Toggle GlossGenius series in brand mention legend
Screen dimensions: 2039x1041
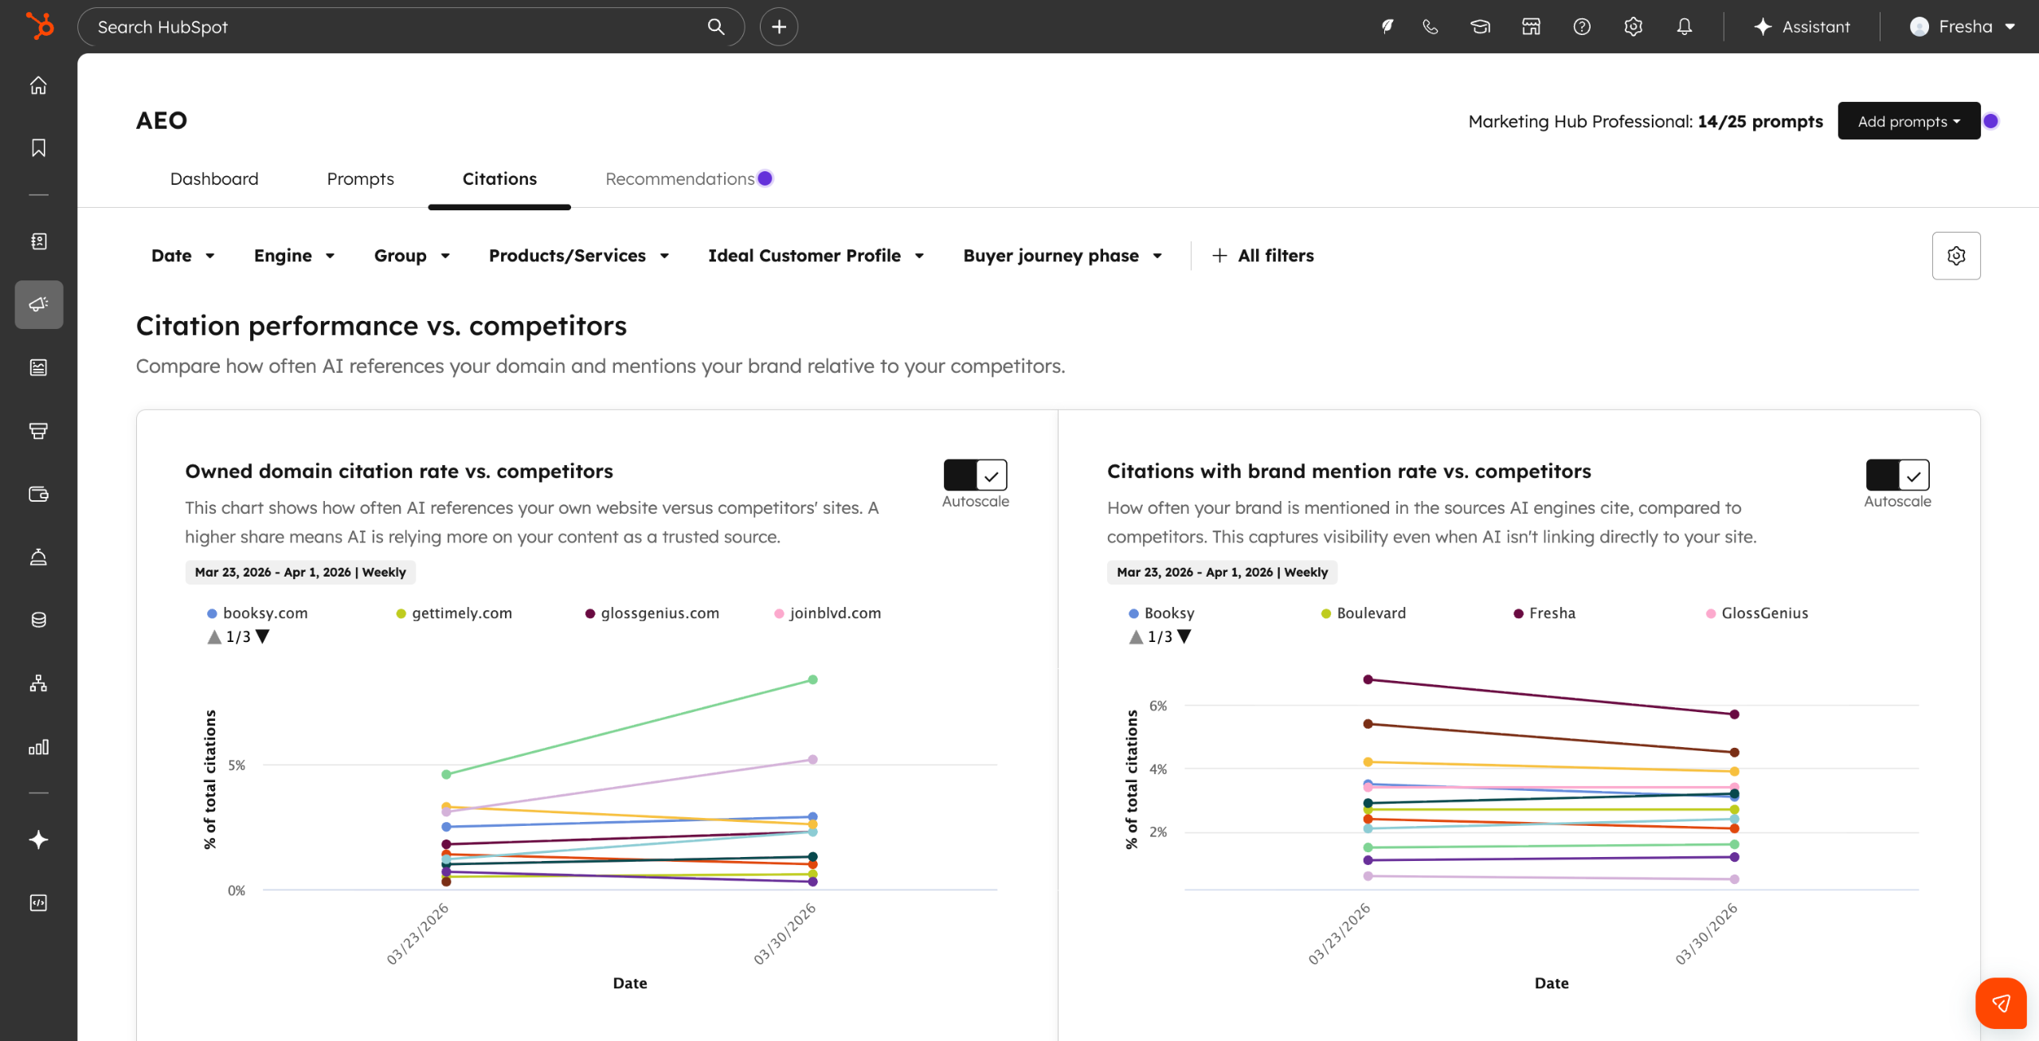(1757, 613)
